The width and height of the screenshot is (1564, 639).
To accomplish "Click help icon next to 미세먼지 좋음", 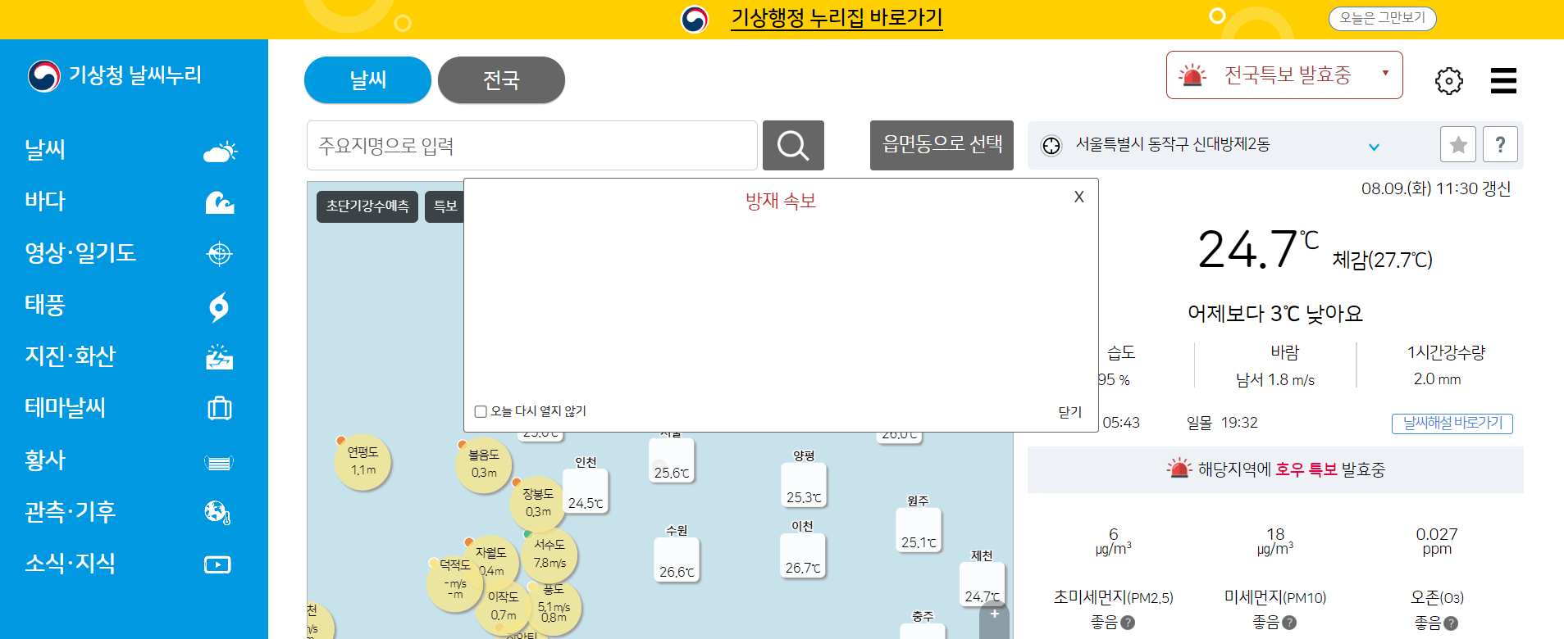I will click(1289, 623).
